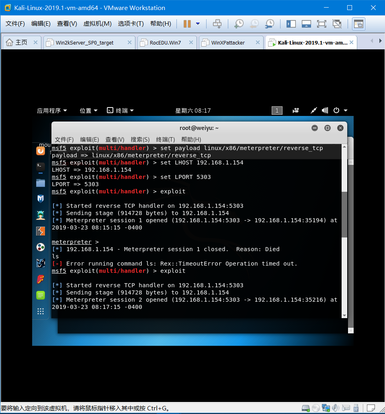This screenshot has height=414, width=385.
Task: Show next tabs with right arrow
Action: pyautogui.click(x=380, y=41)
